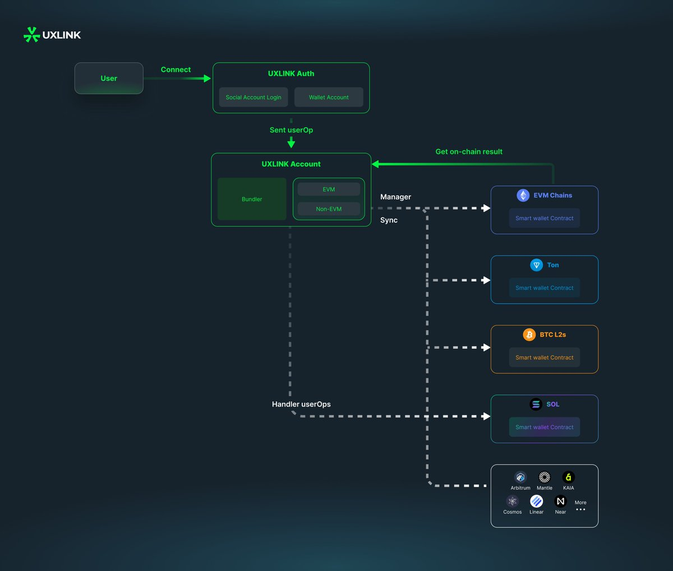Click the 'Arbitrum' label

click(520, 488)
